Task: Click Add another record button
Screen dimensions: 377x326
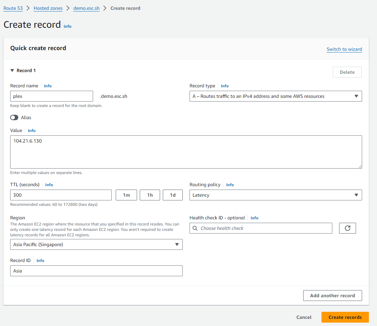Action: tap(332, 296)
